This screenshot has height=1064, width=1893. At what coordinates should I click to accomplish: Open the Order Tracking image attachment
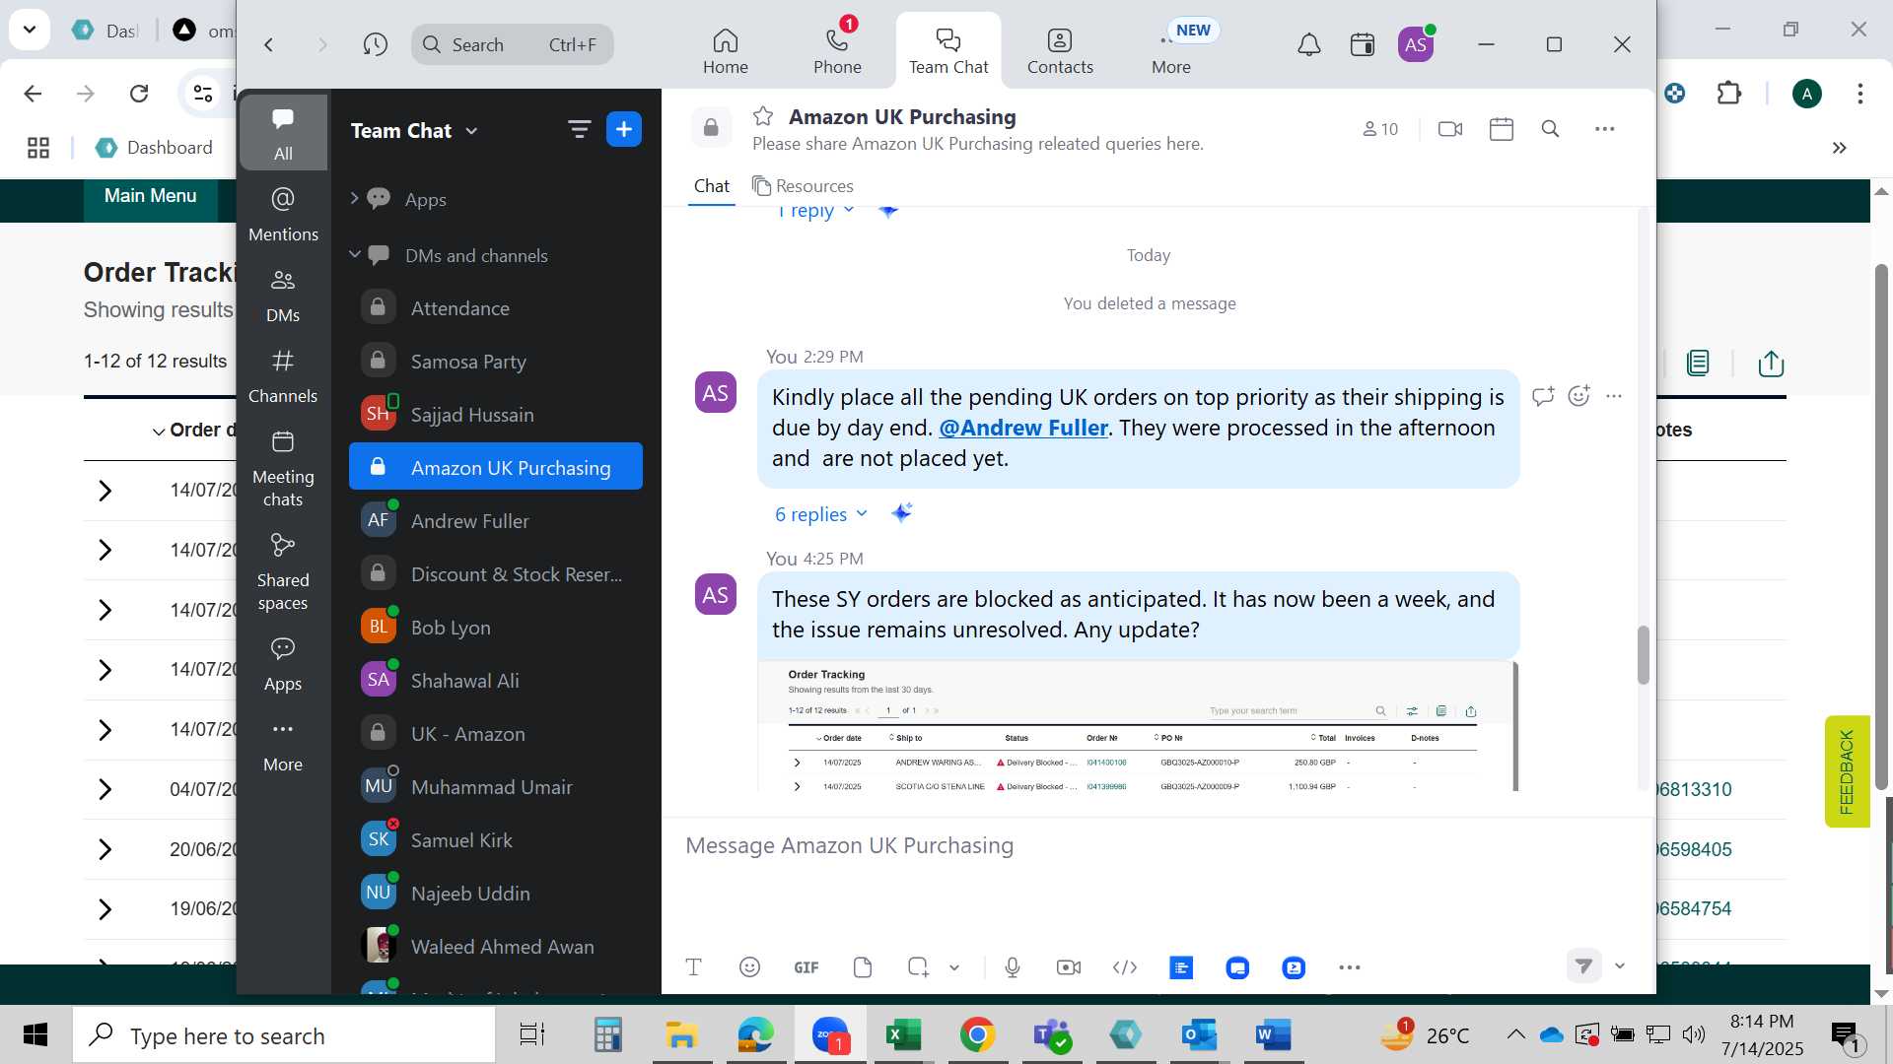(1138, 727)
